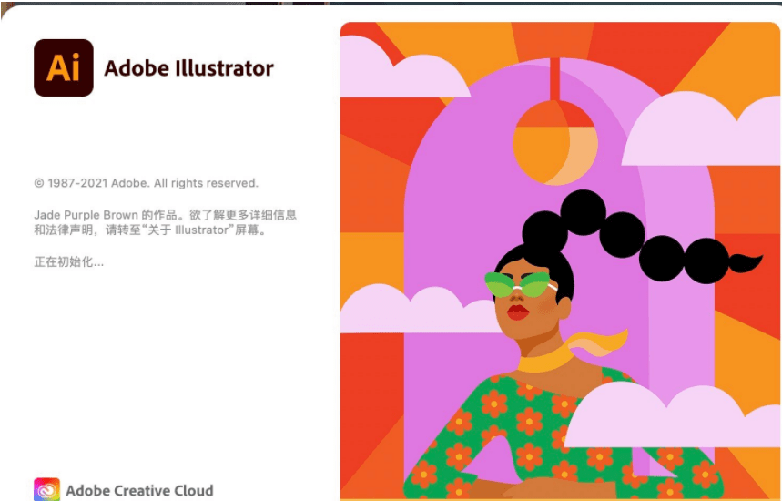The image size is (782, 501).
Task: Click the "Adobe Creative Cloud" label text
Action: pos(139,490)
